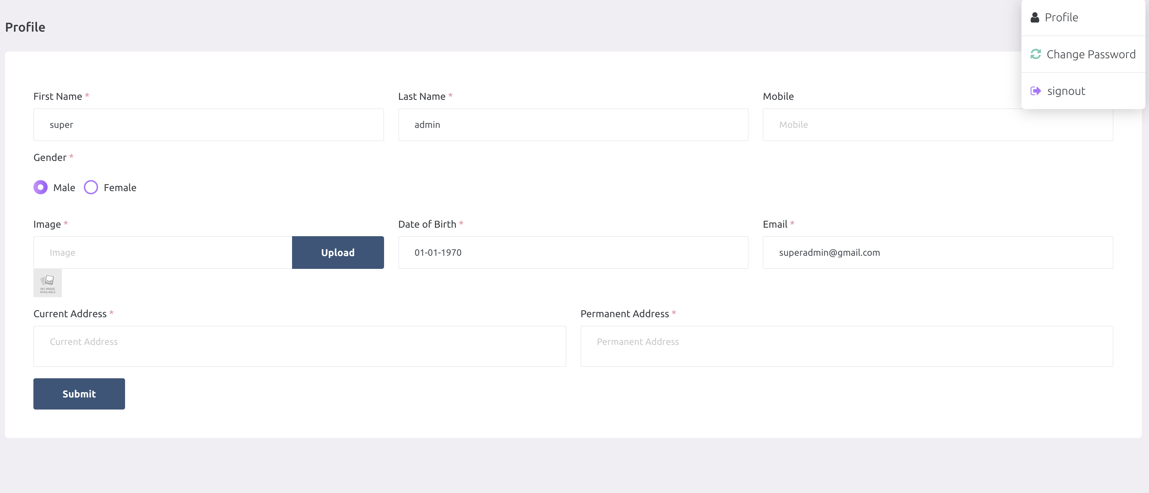Click the First Name input field
Image resolution: width=1149 pixels, height=493 pixels.
coord(208,125)
